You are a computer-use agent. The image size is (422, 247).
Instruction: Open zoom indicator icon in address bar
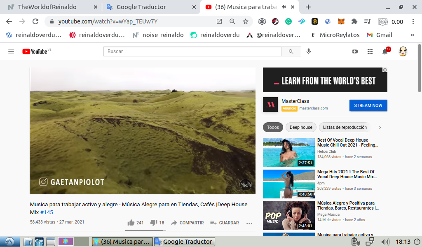pos(232,21)
